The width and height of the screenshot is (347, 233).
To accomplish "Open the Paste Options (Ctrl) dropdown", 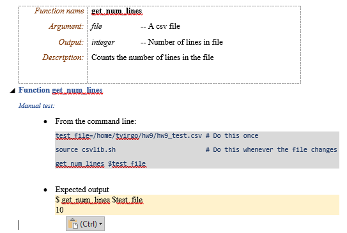I will pyautogui.click(x=100, y=223).
